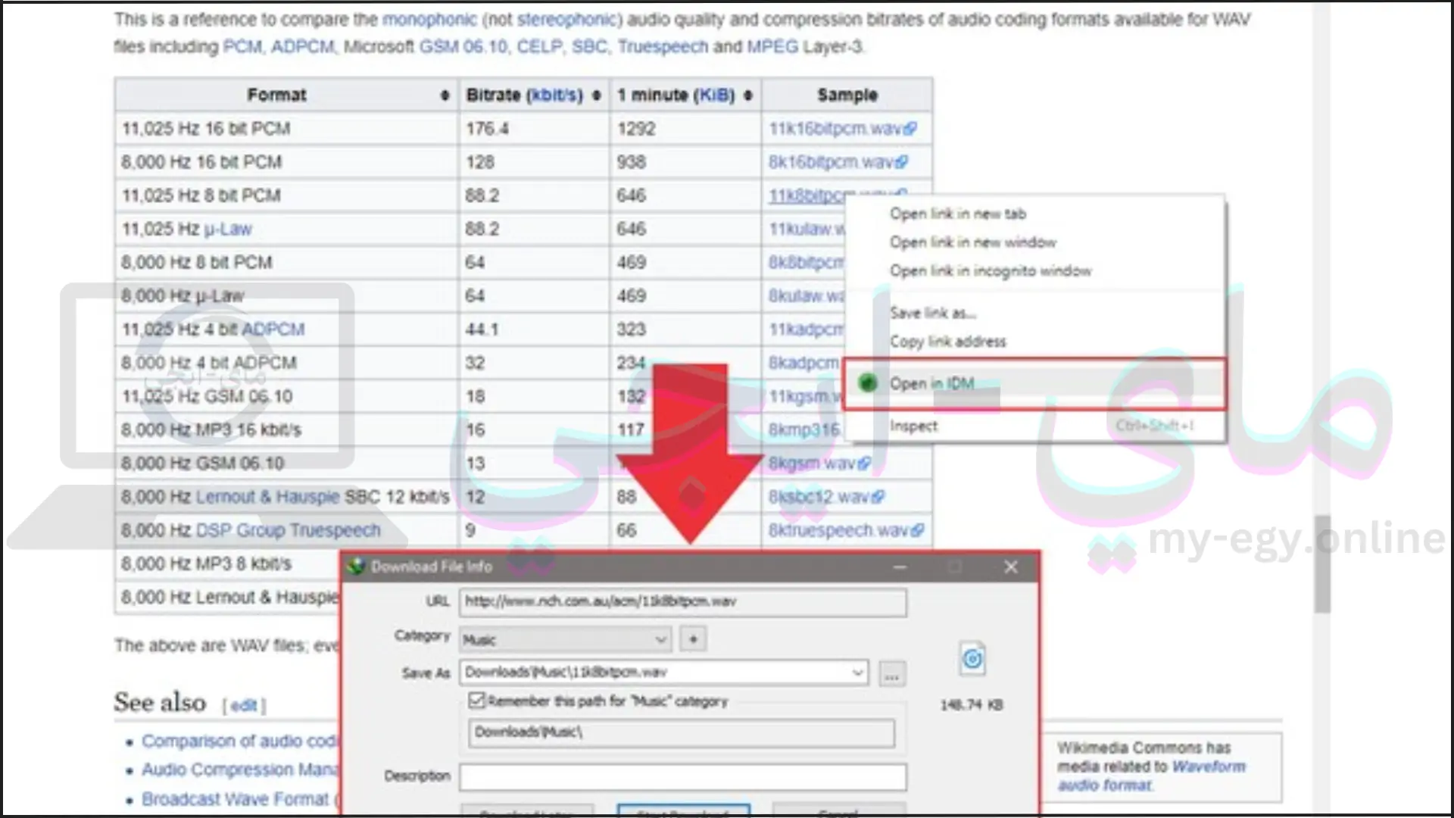1454x818 pixels.
Task: Sort table by 1 minute column arrows
Action: coord(748,95)
